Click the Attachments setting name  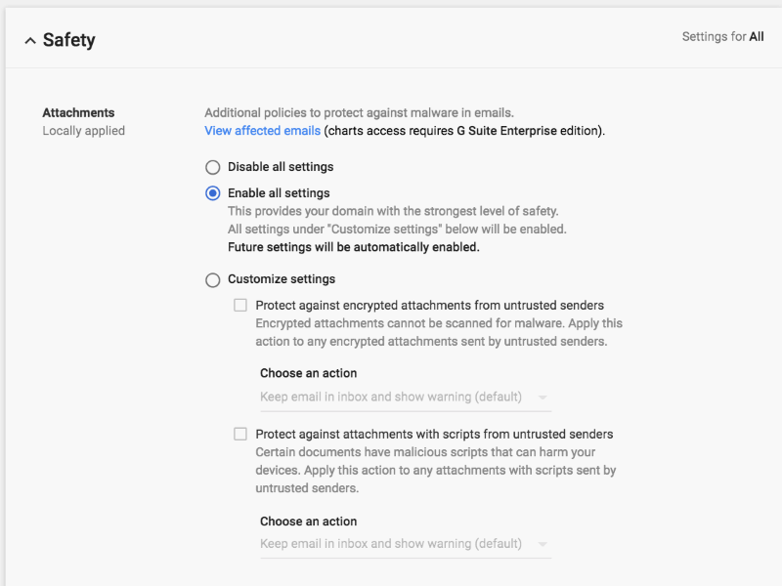pyautogui.click(x=78, y=113)
